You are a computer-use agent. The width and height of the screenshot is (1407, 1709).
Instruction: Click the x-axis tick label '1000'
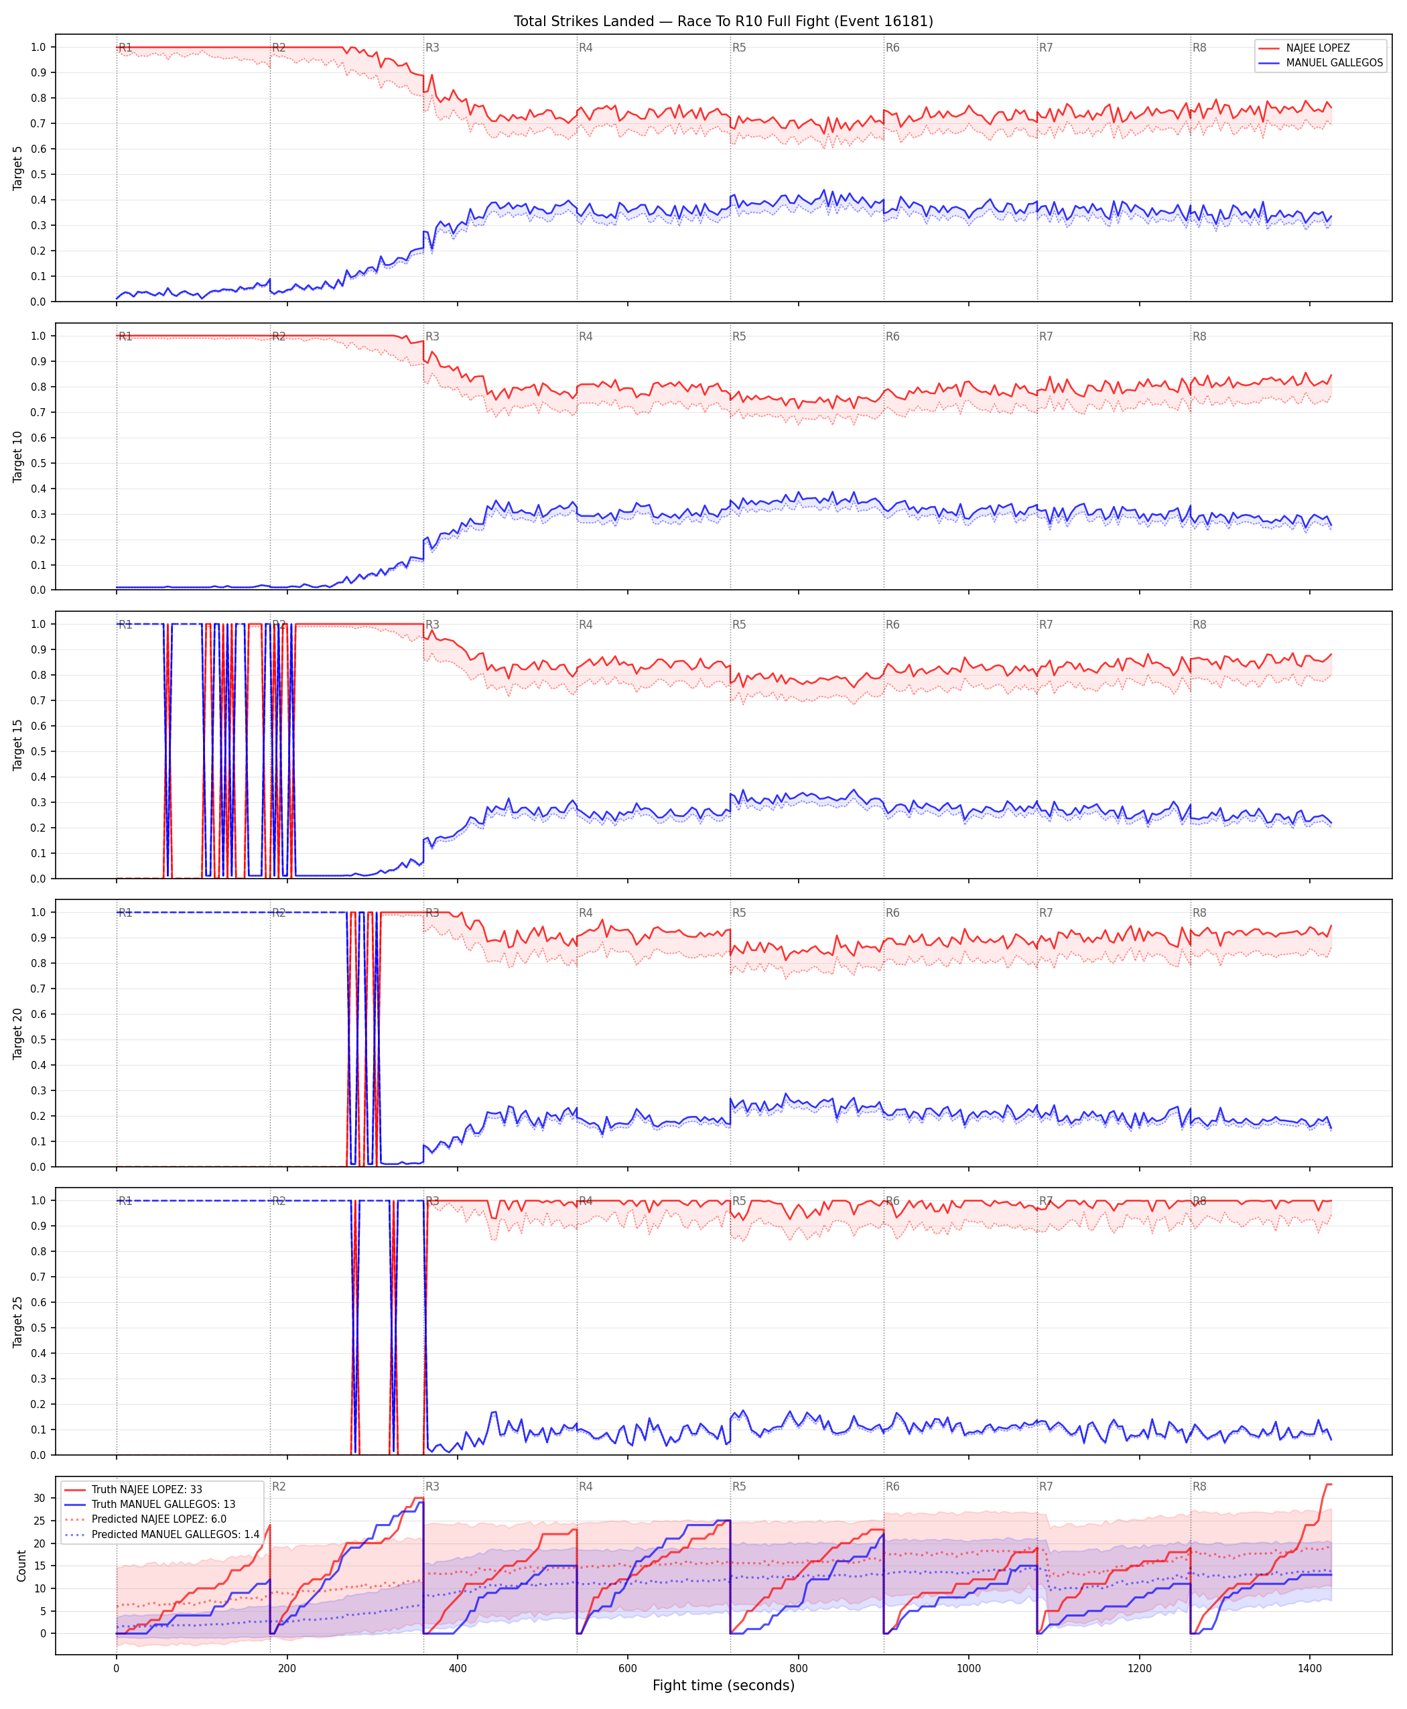[969, 1667]
